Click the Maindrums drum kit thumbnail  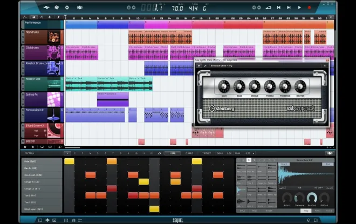54,37
